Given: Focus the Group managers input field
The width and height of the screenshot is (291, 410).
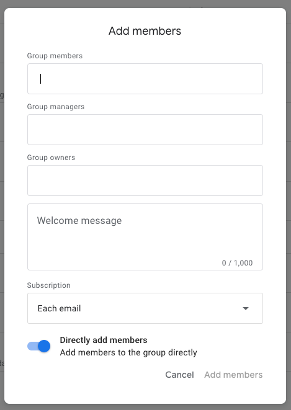Looking at the screenshot, I should [145, 130].
